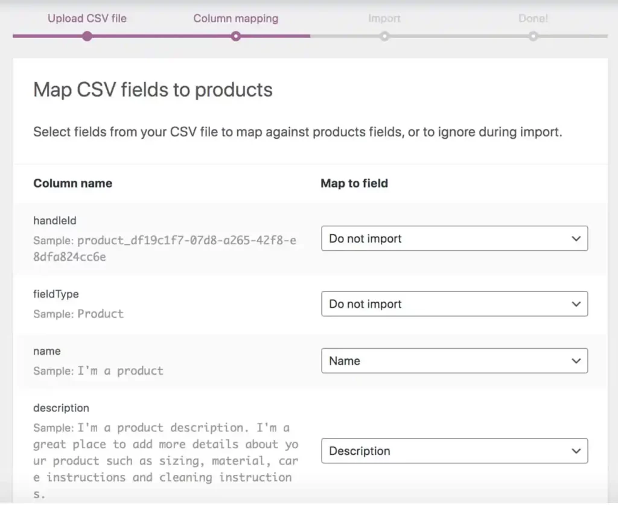Select the fieldType column label

56,294
